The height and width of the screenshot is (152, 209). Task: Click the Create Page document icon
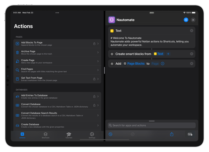[x=17, y=61]
